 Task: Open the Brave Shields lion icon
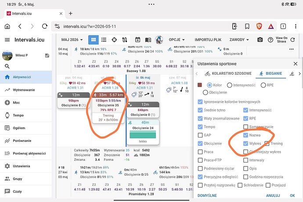click(x=259, y=26)
